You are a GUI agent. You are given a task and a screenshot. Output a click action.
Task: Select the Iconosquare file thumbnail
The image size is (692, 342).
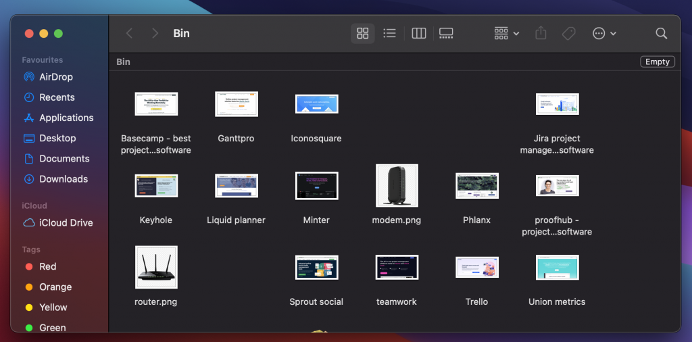(x=316, y=103)
